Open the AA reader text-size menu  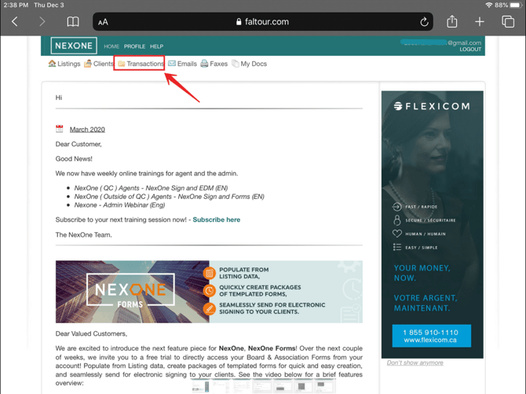(103, 22)
